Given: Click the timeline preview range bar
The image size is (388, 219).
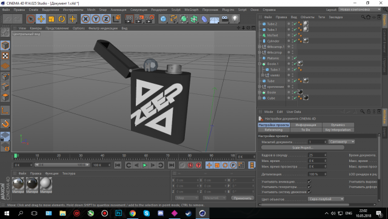Looking at the screenshot, I should [62, 165].
